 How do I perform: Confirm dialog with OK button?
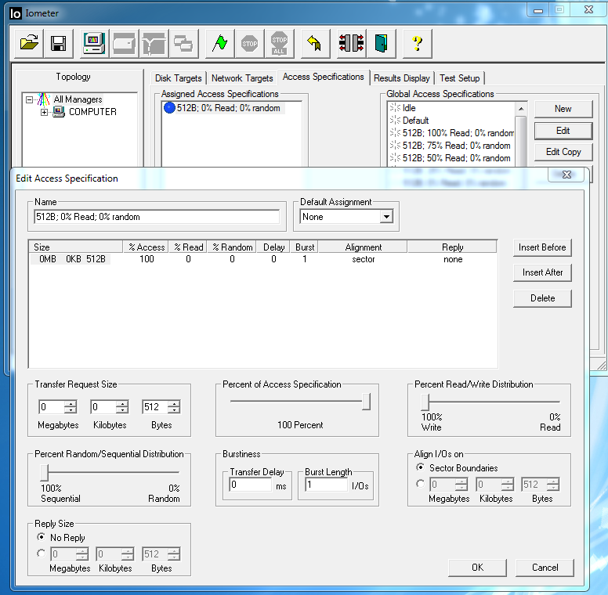pyautogui.click(x=477, y=568)
